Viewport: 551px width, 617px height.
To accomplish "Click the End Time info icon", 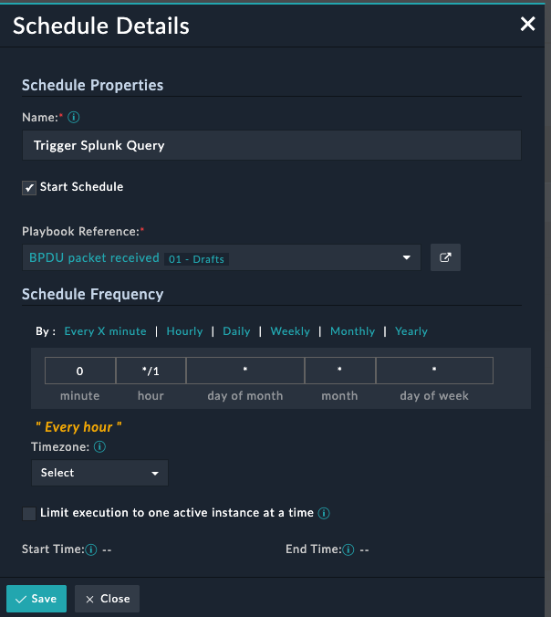I will (x=348, y=549).
